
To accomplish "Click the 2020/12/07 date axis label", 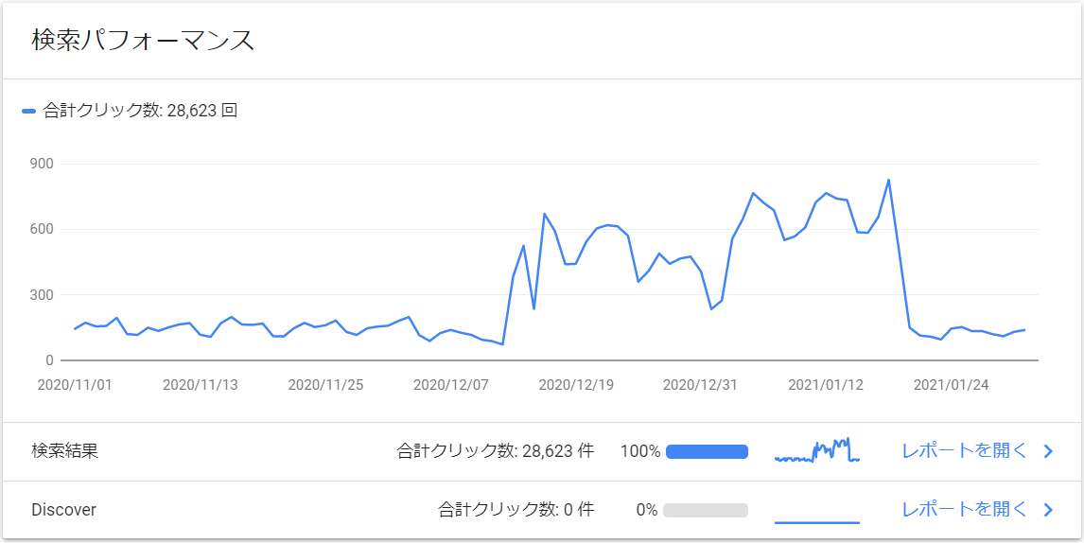I will [451, 385].
